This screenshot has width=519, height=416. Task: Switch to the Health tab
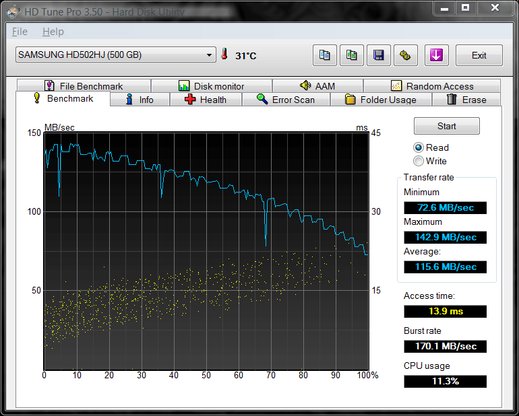[x=206, y=100]
